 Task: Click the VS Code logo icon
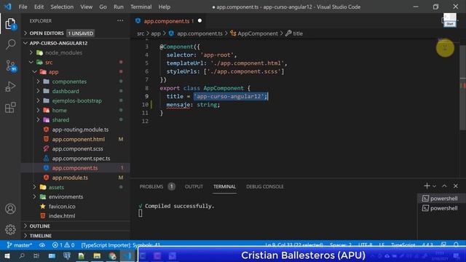(8, 7)
